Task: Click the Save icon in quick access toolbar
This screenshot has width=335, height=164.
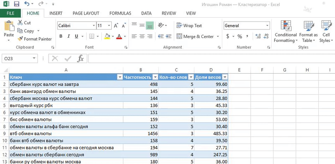Action: pos(16,4)
